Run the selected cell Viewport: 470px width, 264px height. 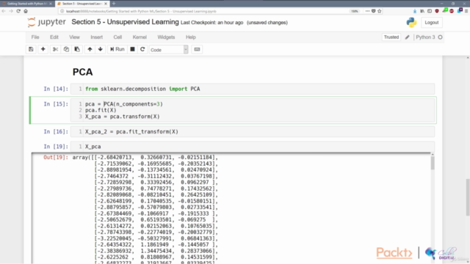pos(117,49)
